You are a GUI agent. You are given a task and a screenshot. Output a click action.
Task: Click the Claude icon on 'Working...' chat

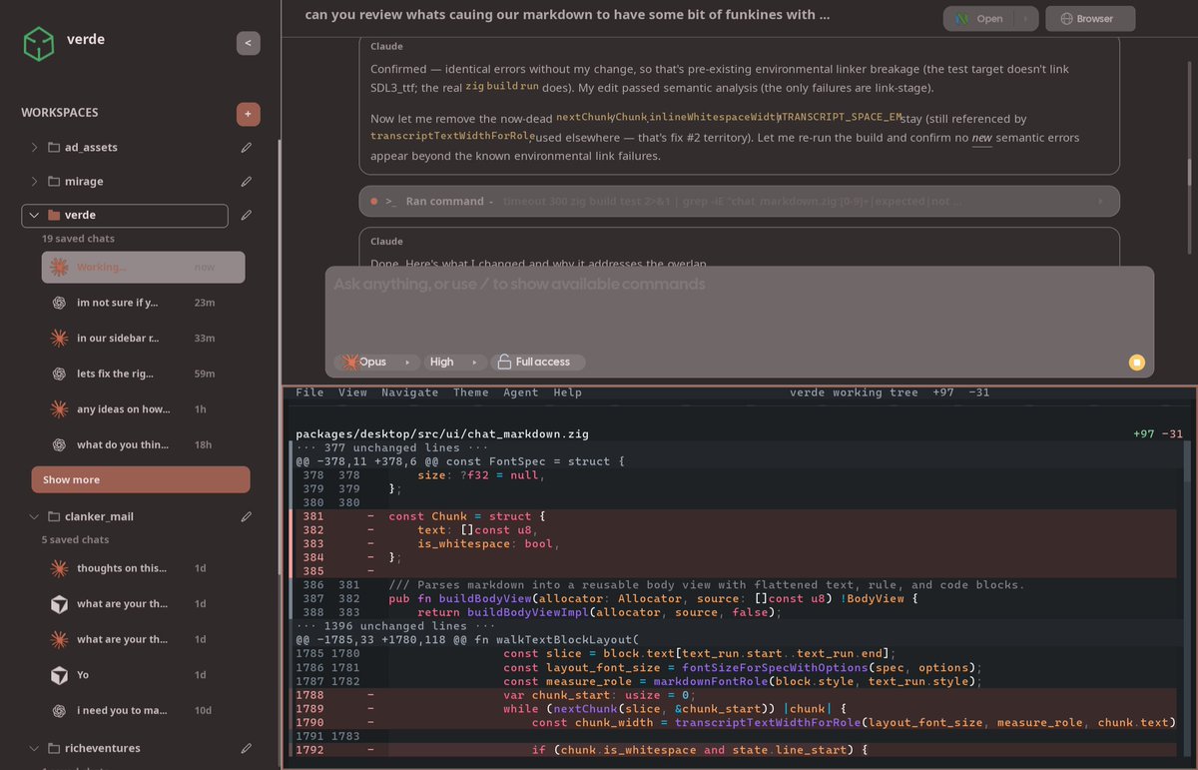click(x=59, y=268)
